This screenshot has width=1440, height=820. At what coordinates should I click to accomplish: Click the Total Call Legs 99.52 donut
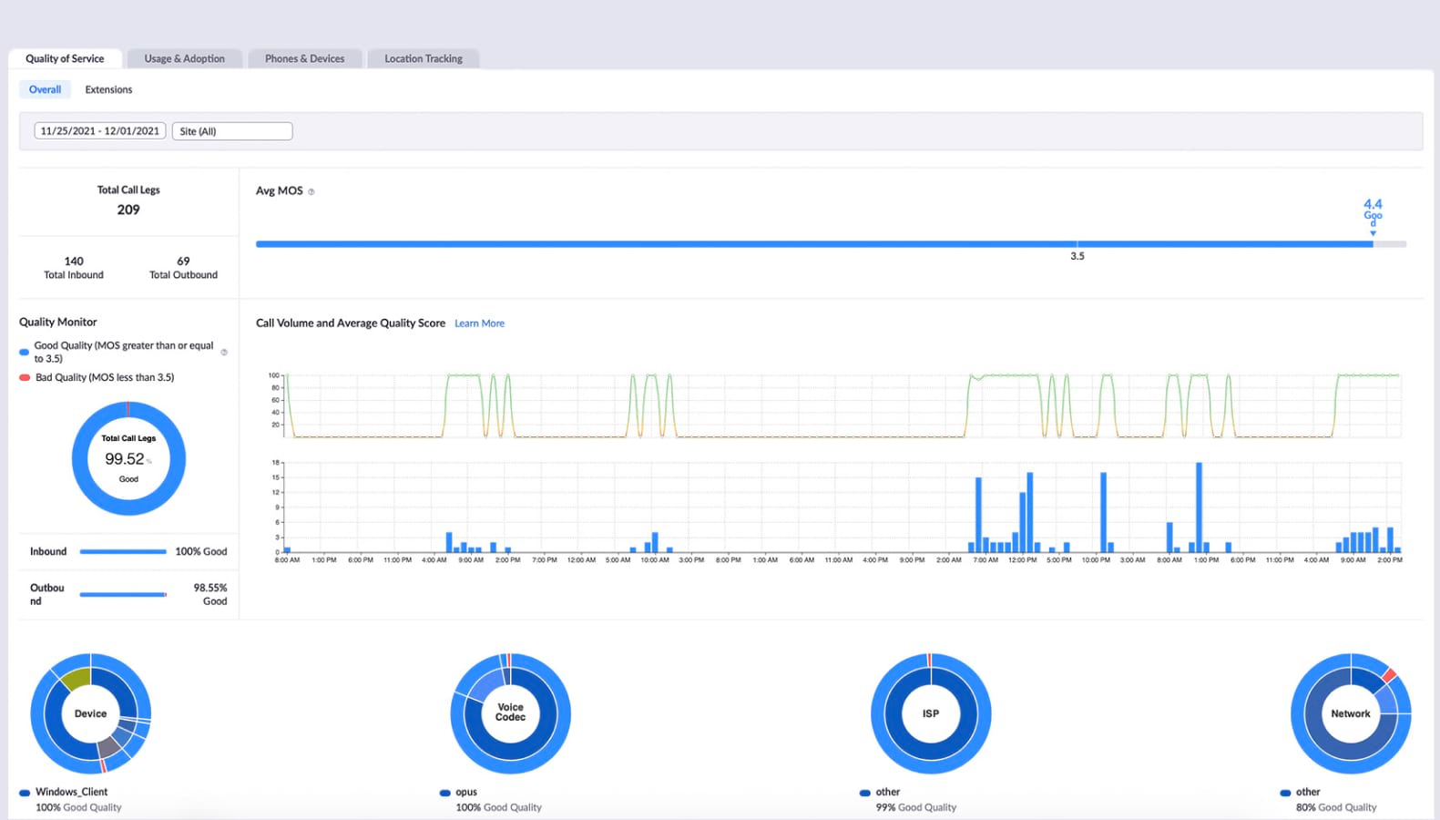click(128, 458)
